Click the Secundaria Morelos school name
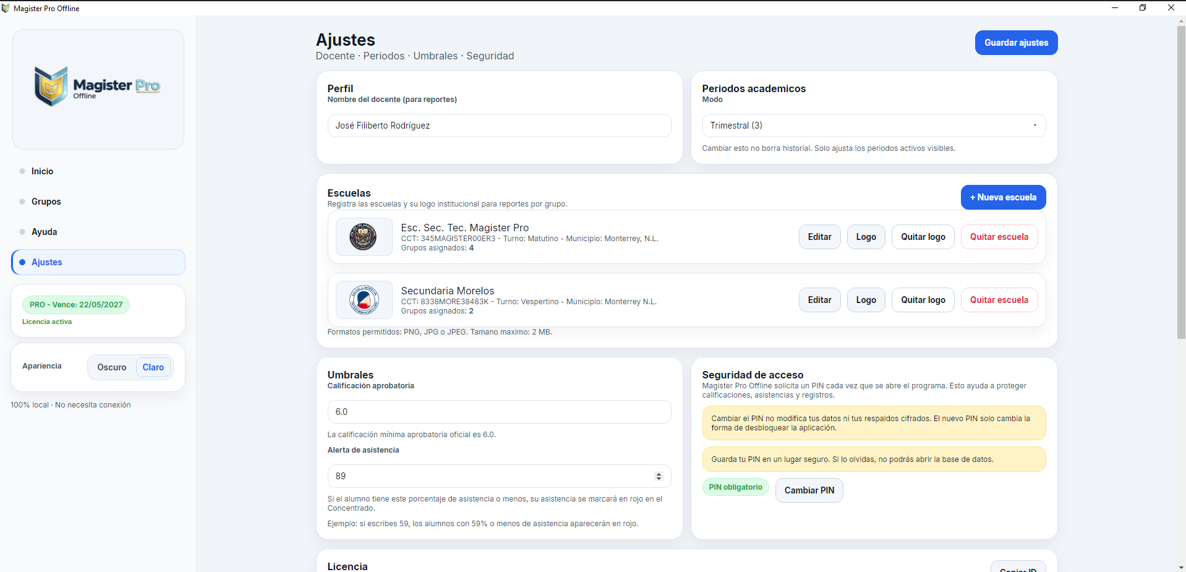The height and width of the screenshot is (572, 1186). coord(448,291)
